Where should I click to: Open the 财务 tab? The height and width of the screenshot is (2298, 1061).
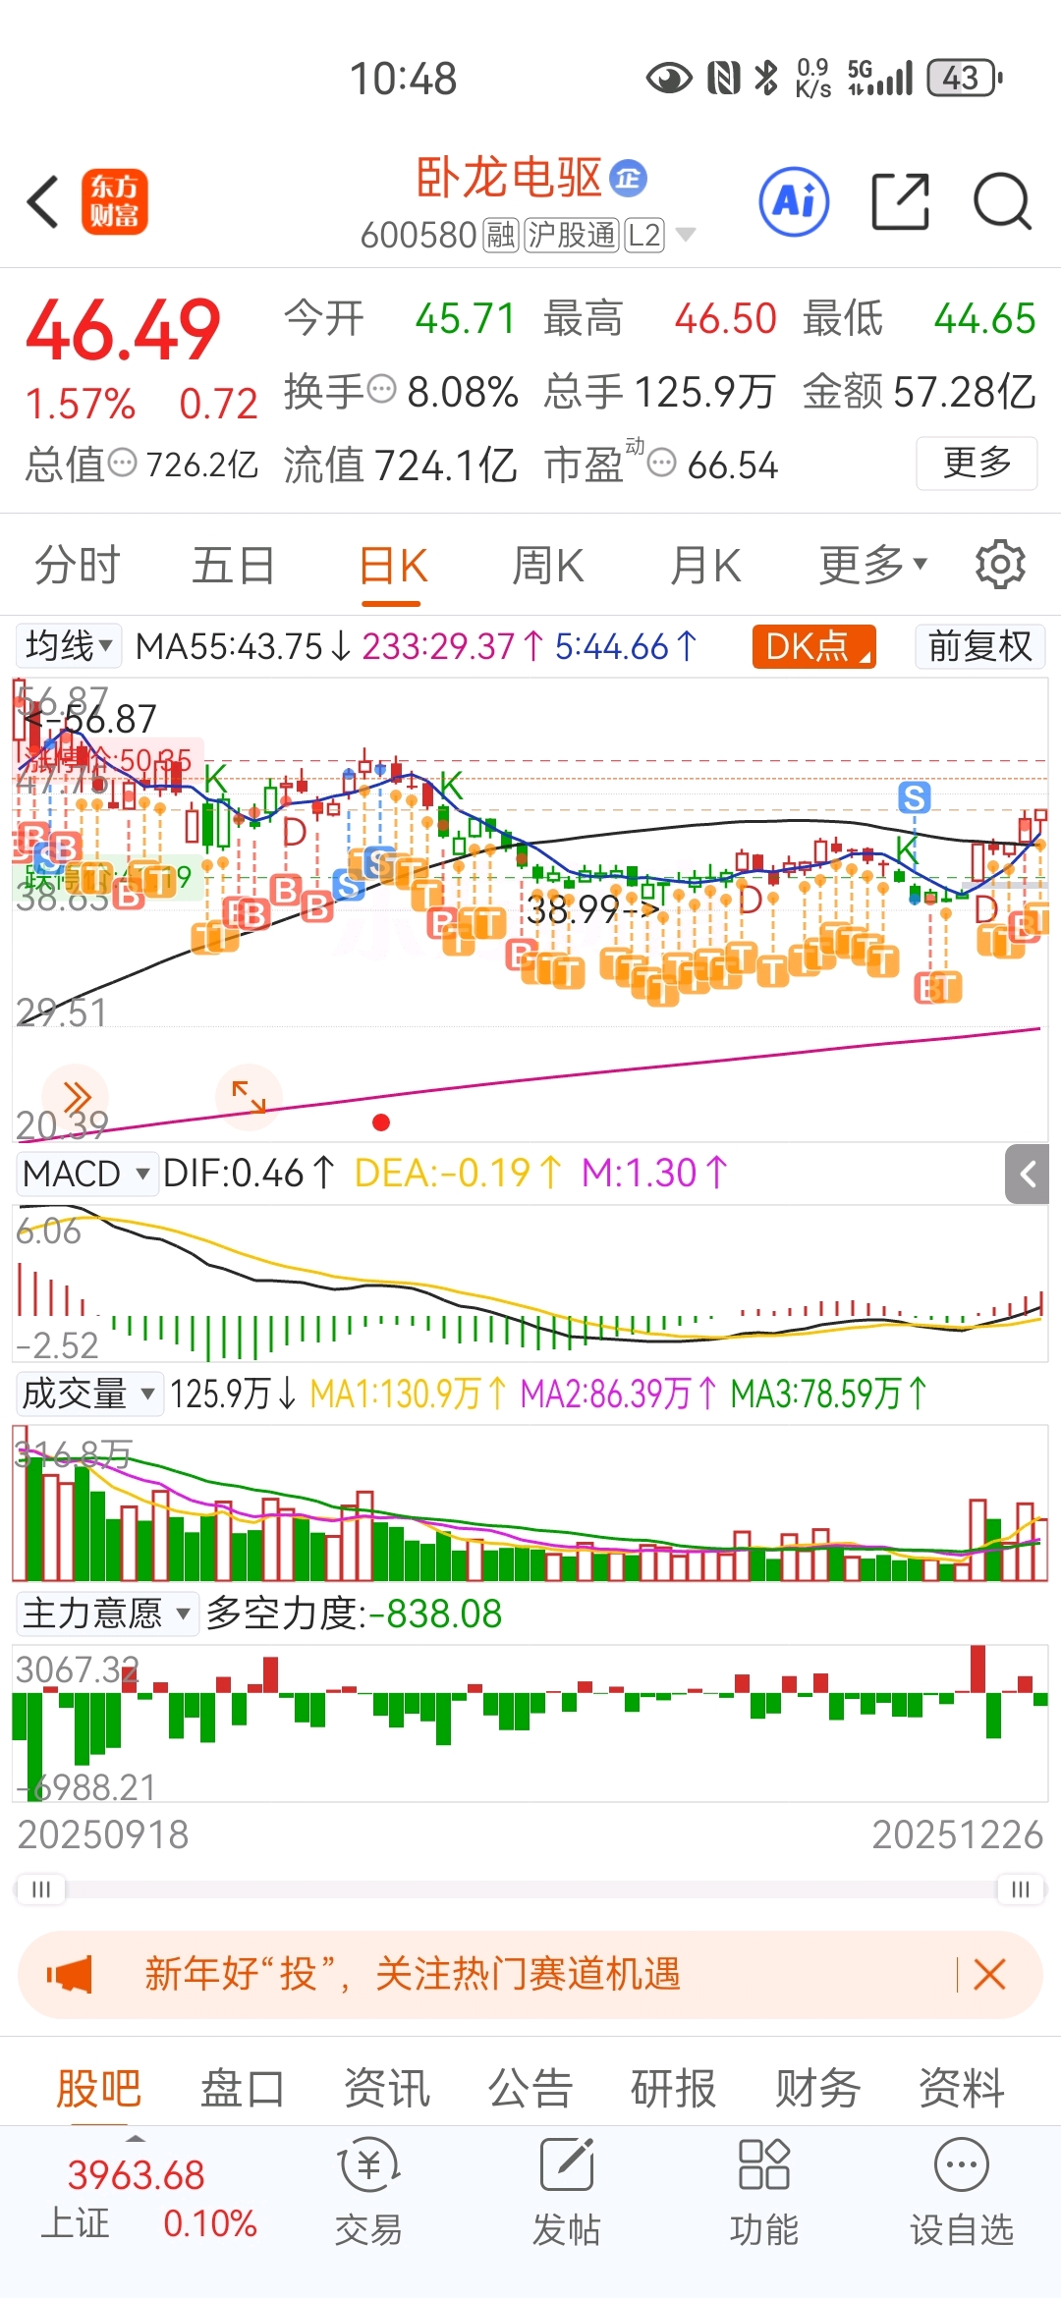[817, 2087]
